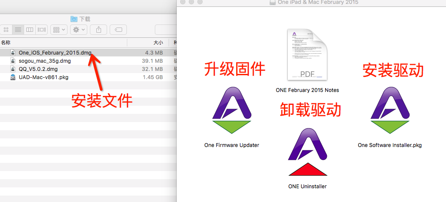Viewport: 446px width, 202px height.
Task: Open ONE Uninstaller app icon
Action: pos(307,152)
